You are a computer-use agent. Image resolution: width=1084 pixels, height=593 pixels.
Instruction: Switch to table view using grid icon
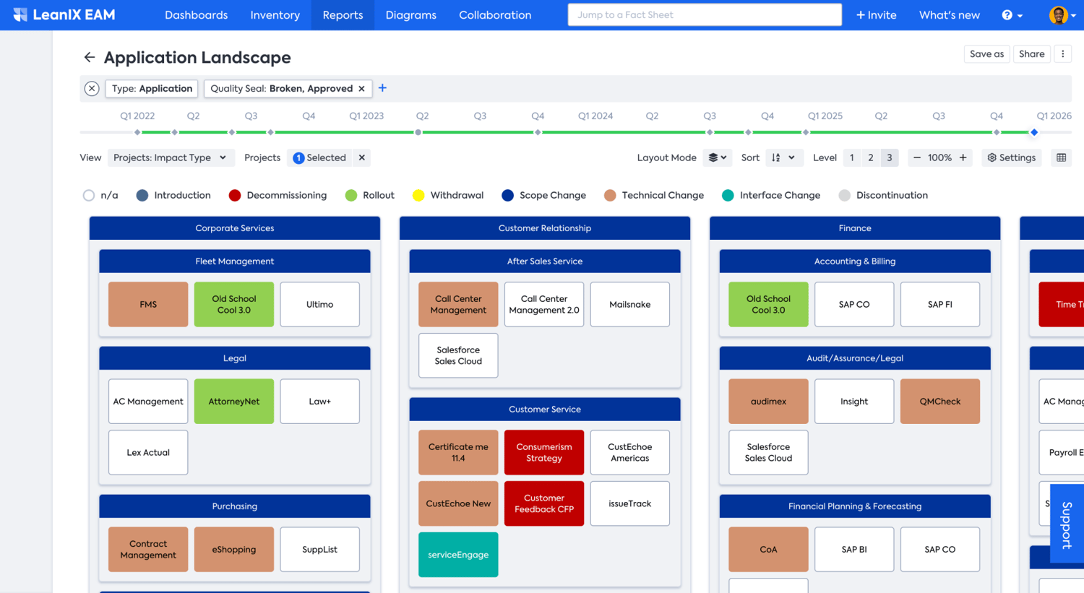tap(1061, 157)
